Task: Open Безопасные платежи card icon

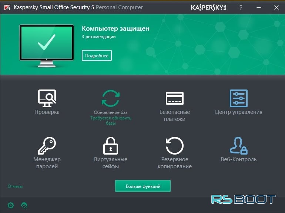Action: 175,98
